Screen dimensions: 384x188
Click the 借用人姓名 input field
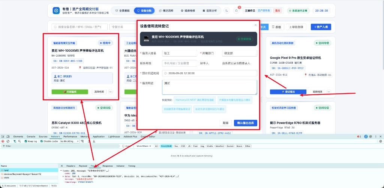tap(180, 53)
